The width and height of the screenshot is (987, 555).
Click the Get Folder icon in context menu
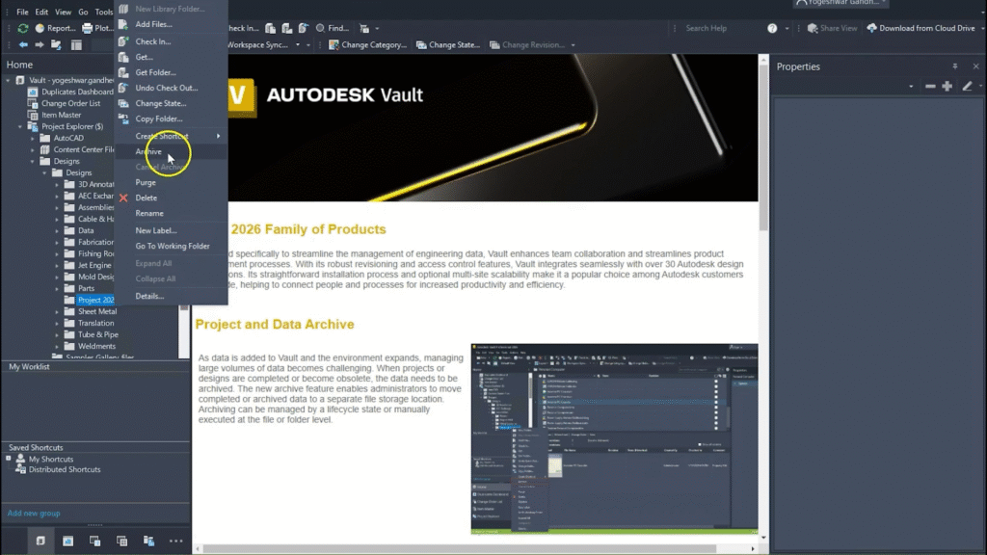pos(123,72)
